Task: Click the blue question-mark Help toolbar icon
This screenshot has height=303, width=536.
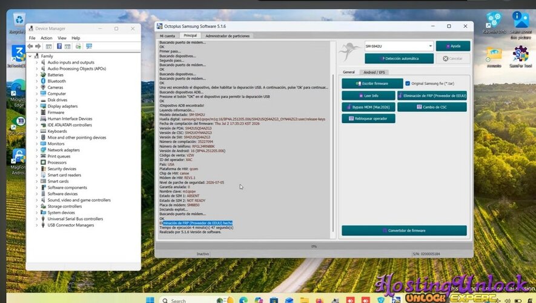Action: [59, 46]
